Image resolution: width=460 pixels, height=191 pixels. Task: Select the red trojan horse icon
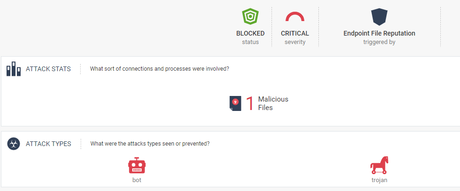click(x=379, y=165)
